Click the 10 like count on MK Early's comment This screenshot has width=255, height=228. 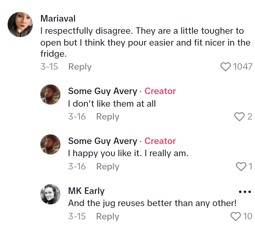coord(247,216)
